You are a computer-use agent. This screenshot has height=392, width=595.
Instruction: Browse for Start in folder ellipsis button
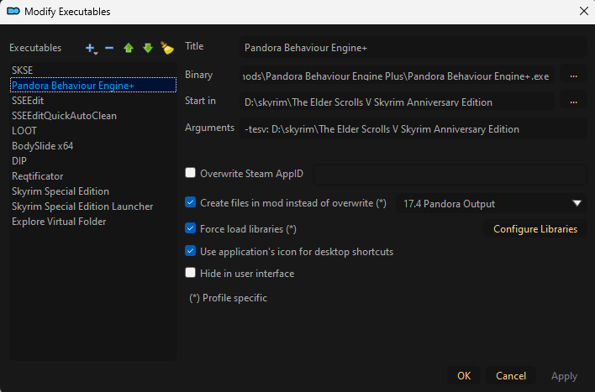574,102
